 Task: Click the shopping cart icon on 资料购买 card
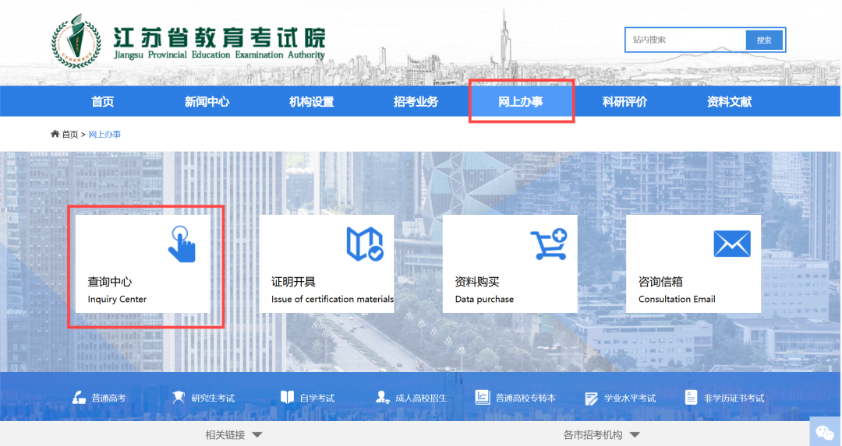[x=548, y=244]
